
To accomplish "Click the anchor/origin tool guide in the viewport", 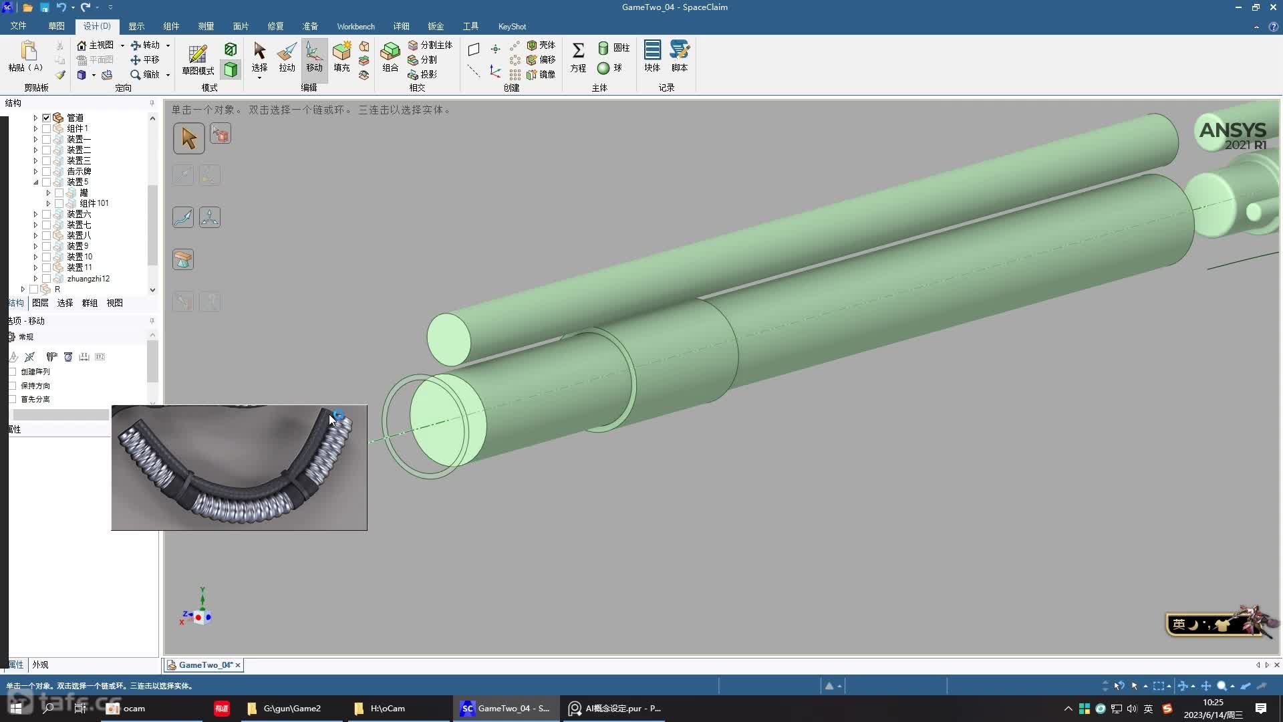I will [x=210, y=217].
